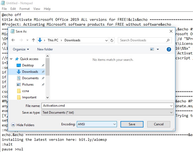Click the Notepad title bar icon
Image resolution: width=193 pixels, height=152 pixels.
3,3
